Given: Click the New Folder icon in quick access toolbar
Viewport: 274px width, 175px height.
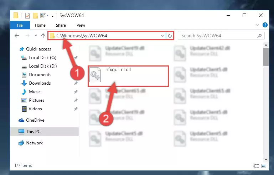Looking at the screenshot, I should (35, 16).
